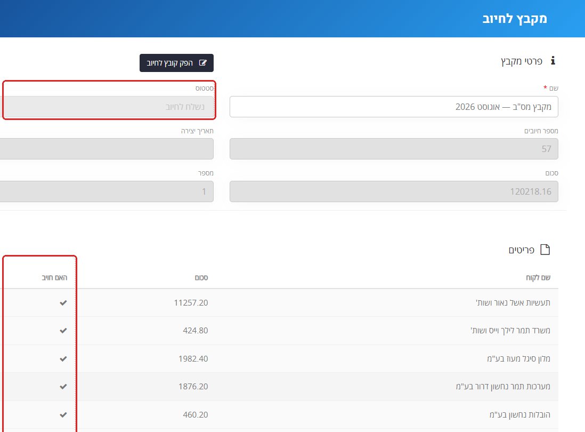Click the סטטוס field showing נשלח לחיוב
Screen dimensions: 585x432
tap(107, 107)
